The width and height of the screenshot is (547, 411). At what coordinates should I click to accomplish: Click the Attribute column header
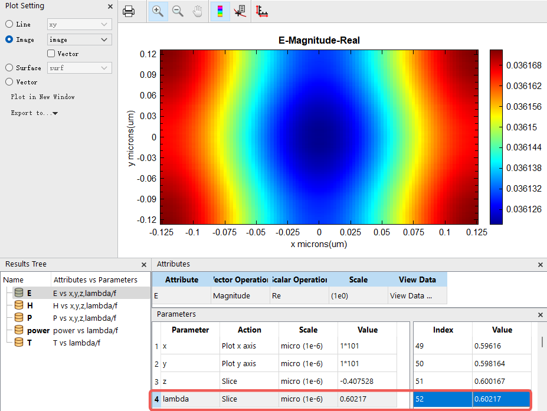pyautogui.click(x=181, y=280)
